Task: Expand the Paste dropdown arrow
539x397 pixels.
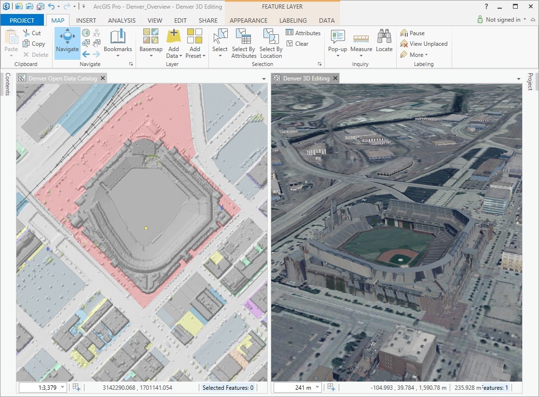Action: click(x=12, y=55)
